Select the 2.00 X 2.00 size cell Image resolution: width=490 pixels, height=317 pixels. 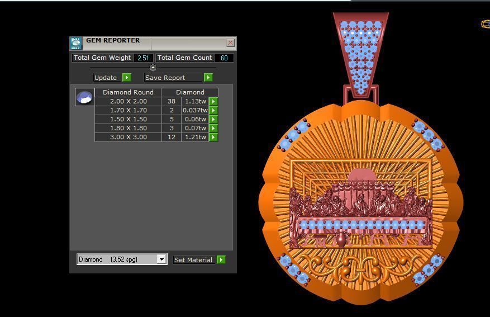click(128, 101)
